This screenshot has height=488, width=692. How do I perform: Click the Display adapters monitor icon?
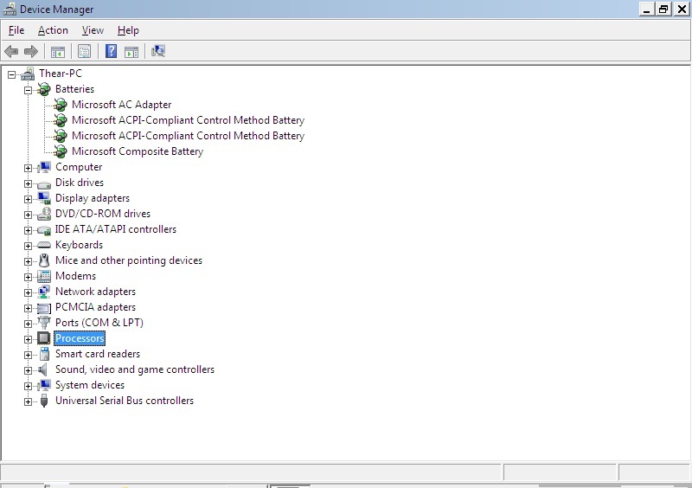point(44,198)
